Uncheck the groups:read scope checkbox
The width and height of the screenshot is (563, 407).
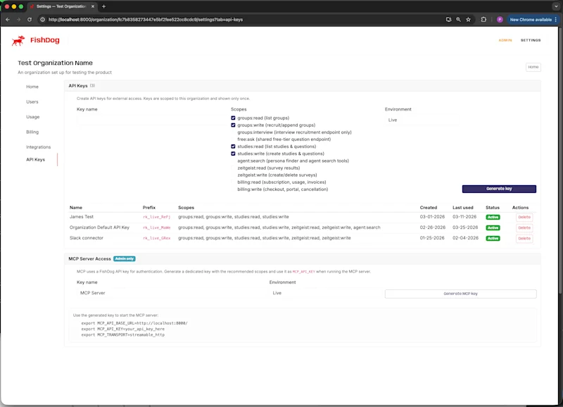coord(233,118)
